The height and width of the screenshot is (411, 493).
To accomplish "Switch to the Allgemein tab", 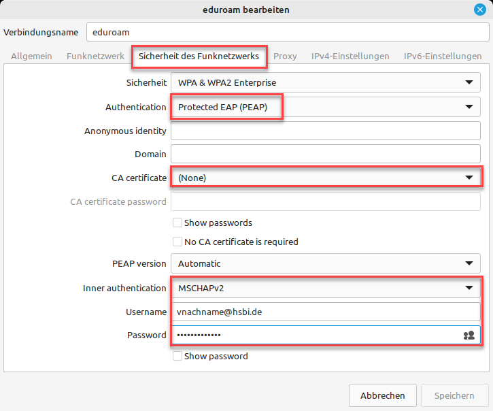I will (x=31, y=56).
